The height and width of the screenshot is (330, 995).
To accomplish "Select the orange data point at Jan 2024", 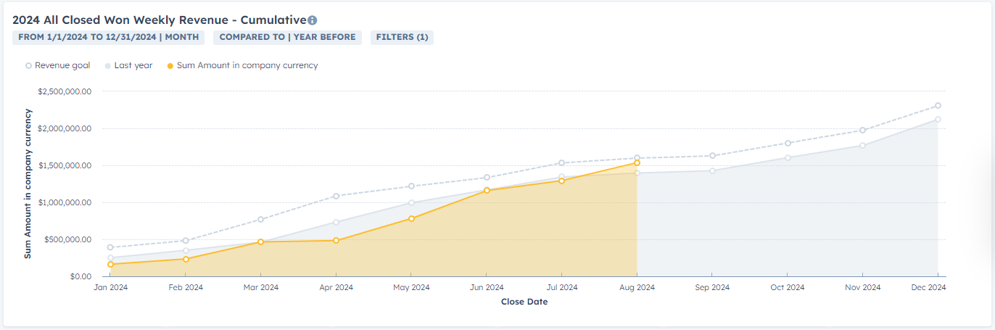I will tap(110, 265).
